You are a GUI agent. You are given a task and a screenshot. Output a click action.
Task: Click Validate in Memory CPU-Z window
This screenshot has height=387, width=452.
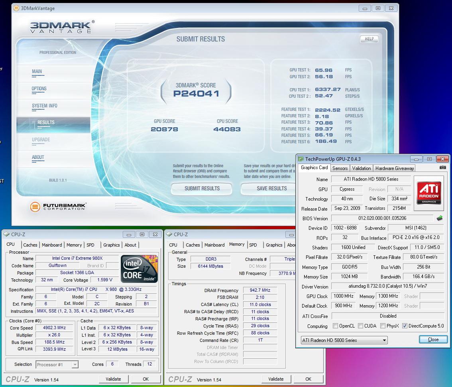tap(276, 379)
